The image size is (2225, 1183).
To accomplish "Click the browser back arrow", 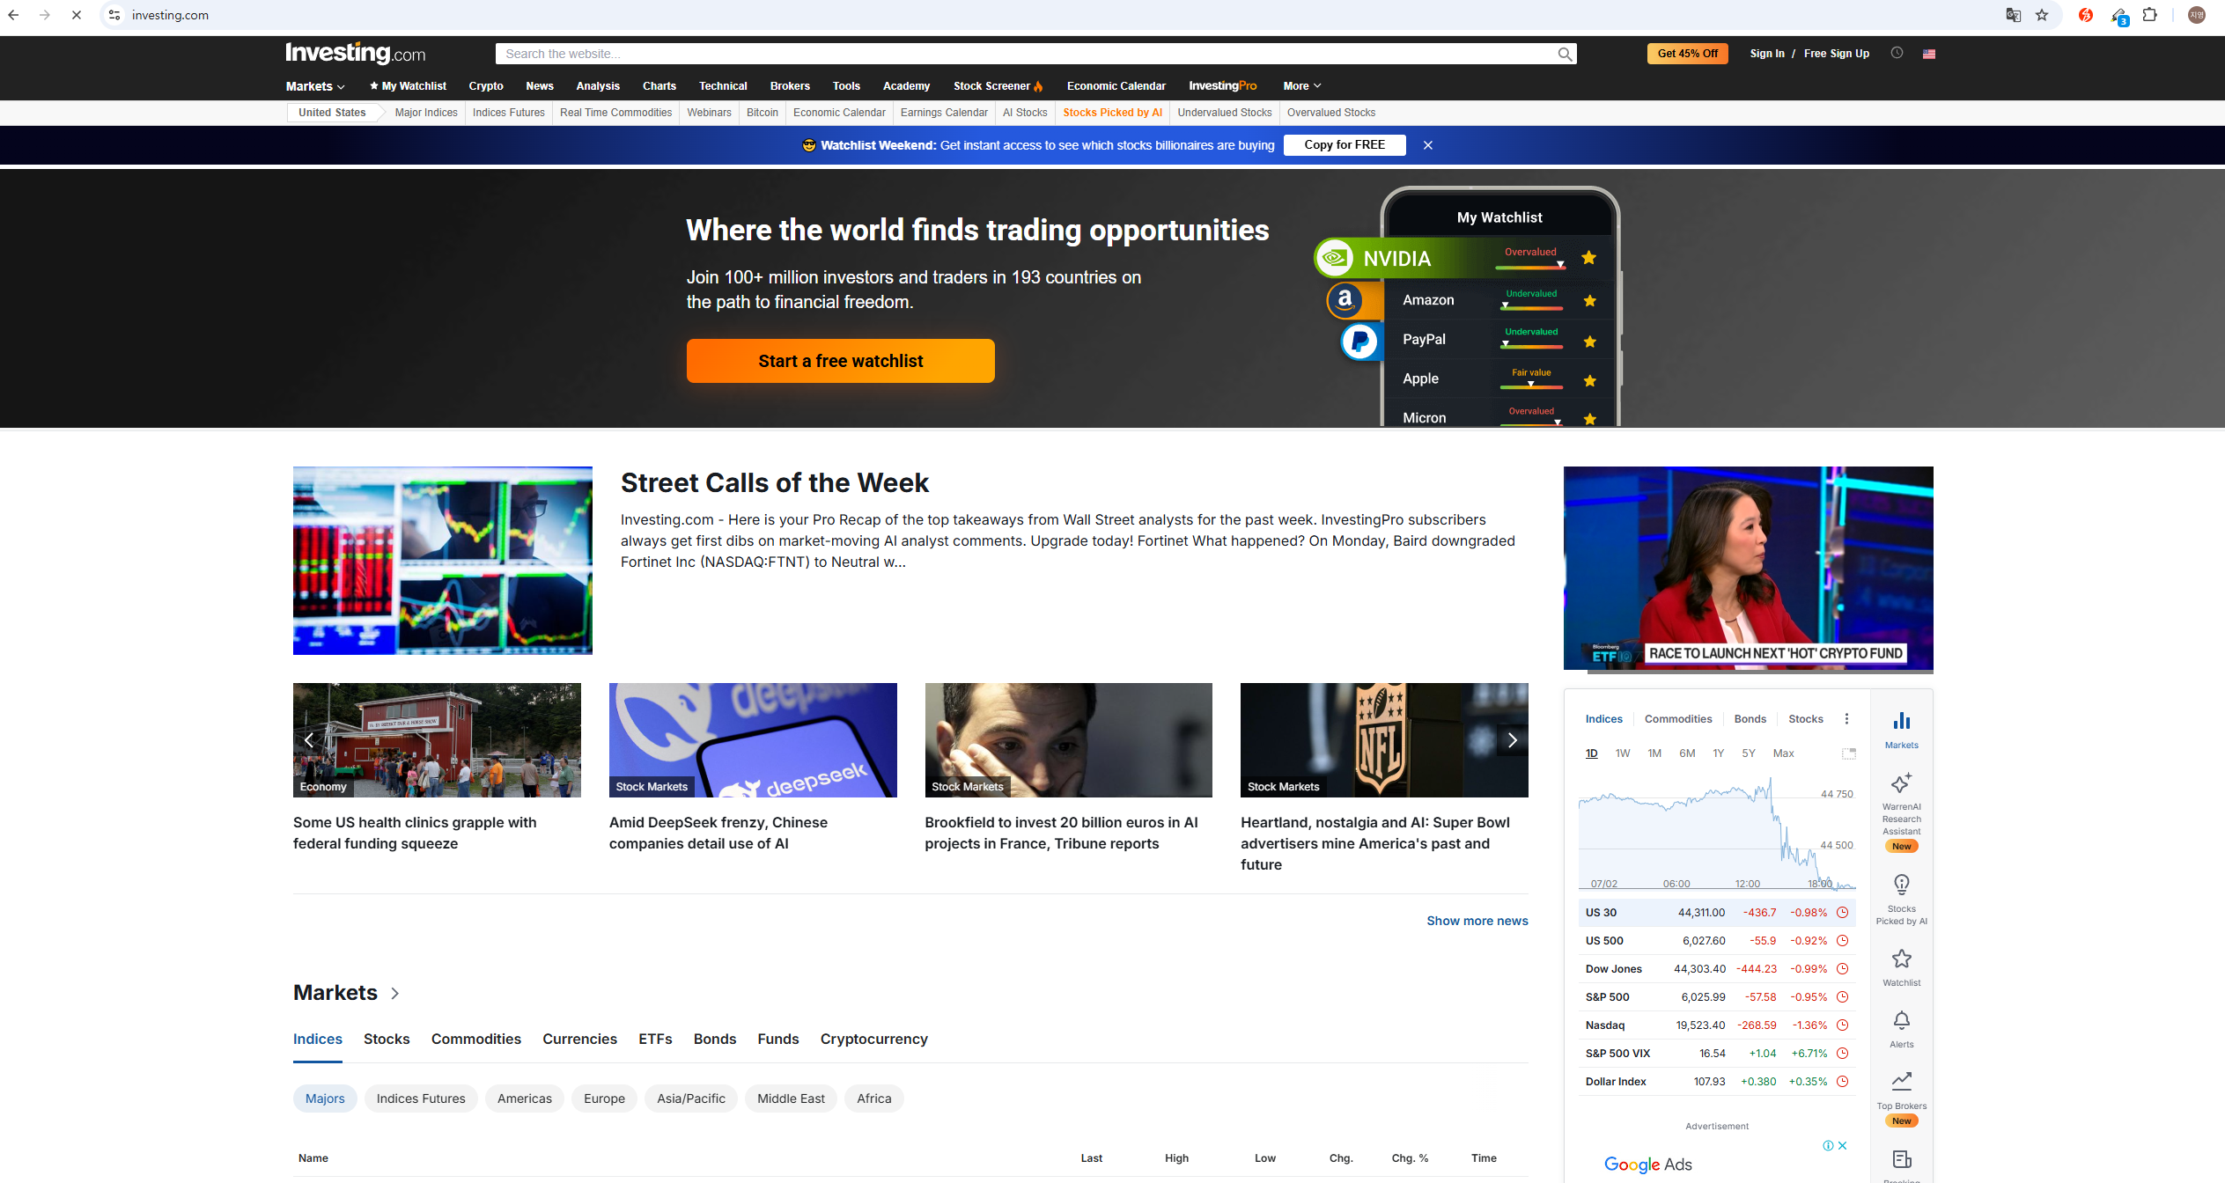I will click(x=13, y=15).
